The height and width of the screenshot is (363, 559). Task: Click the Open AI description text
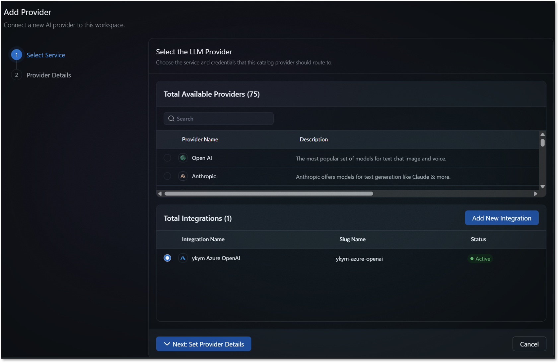(371, 159)
